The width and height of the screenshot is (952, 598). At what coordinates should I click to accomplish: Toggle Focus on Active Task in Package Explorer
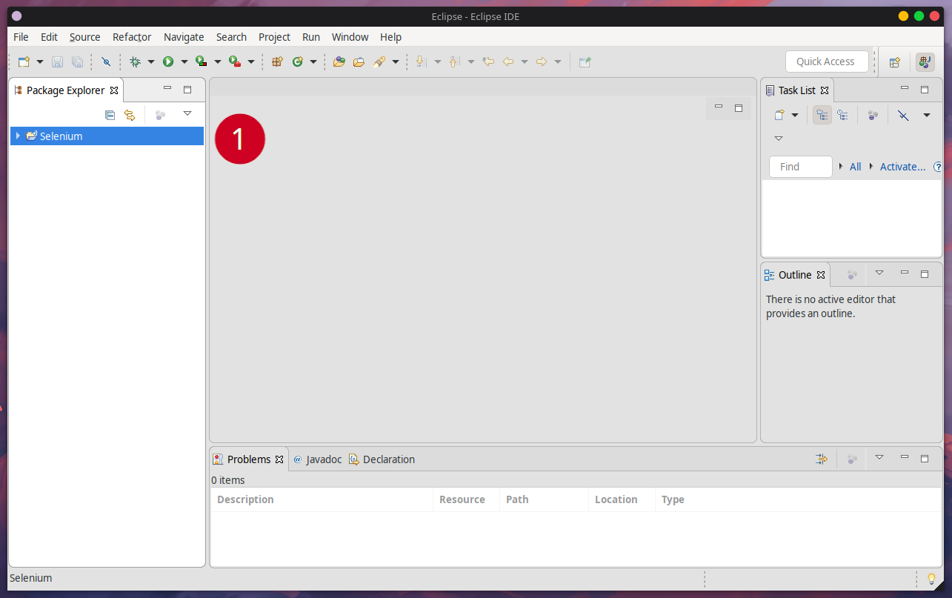[160, 115]
